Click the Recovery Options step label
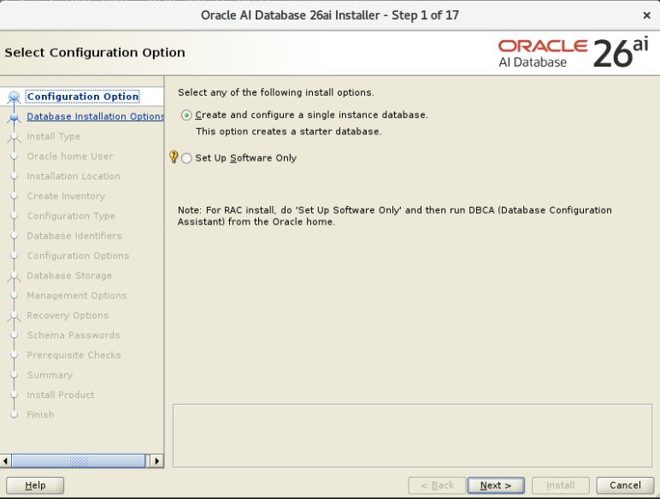The image size is (660, 499). click(x=68, y=315)
